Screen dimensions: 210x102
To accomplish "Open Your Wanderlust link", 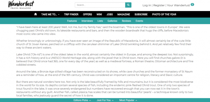I will [x=178, y=5].
